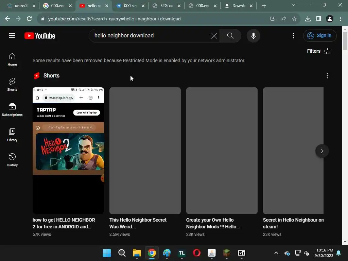
Task: Open the YouTube hamburger guide menu
Action: click(x=12, y=35)
